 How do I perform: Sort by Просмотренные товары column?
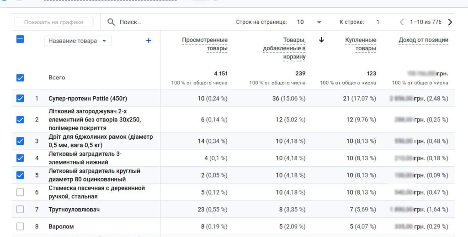coord(204,44)
